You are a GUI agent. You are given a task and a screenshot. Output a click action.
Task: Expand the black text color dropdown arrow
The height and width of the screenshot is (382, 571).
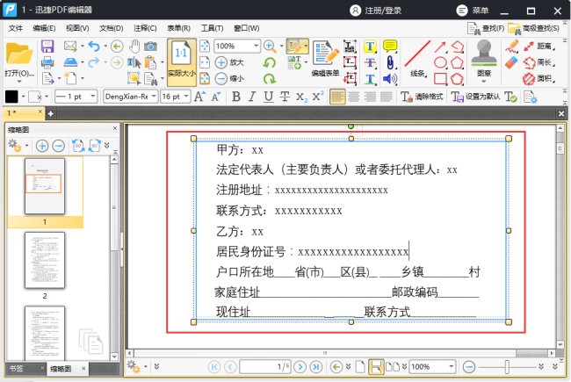pyautogui.click(x=24, y=97)
